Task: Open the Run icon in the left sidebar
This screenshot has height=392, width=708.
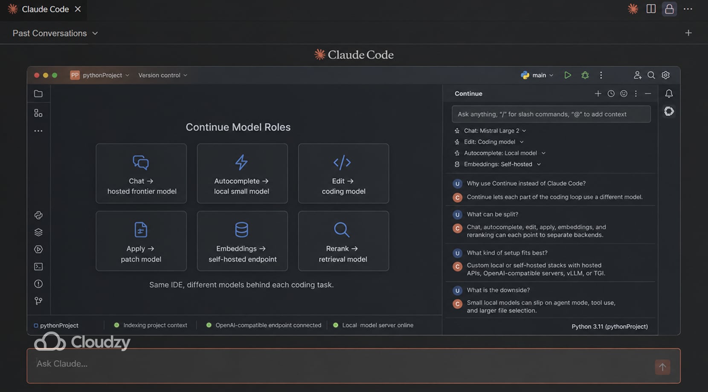Action: coord(38,249)
